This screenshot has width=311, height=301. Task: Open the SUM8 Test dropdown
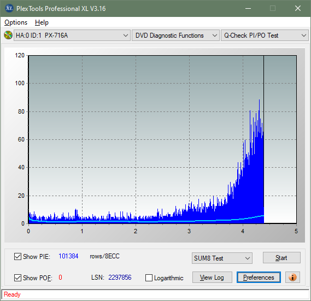tap(222, 258)
